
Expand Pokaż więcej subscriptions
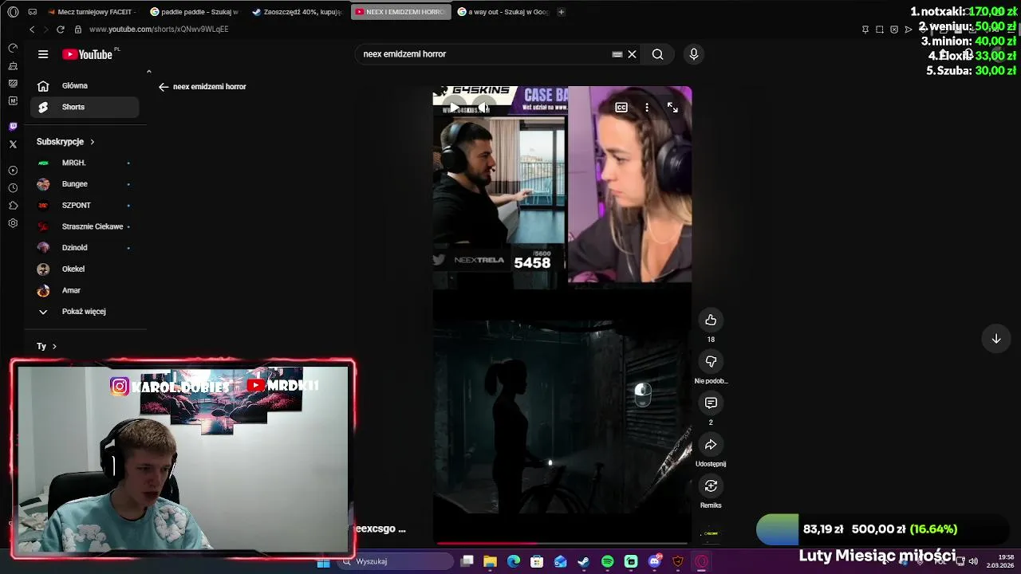[85, 312]
